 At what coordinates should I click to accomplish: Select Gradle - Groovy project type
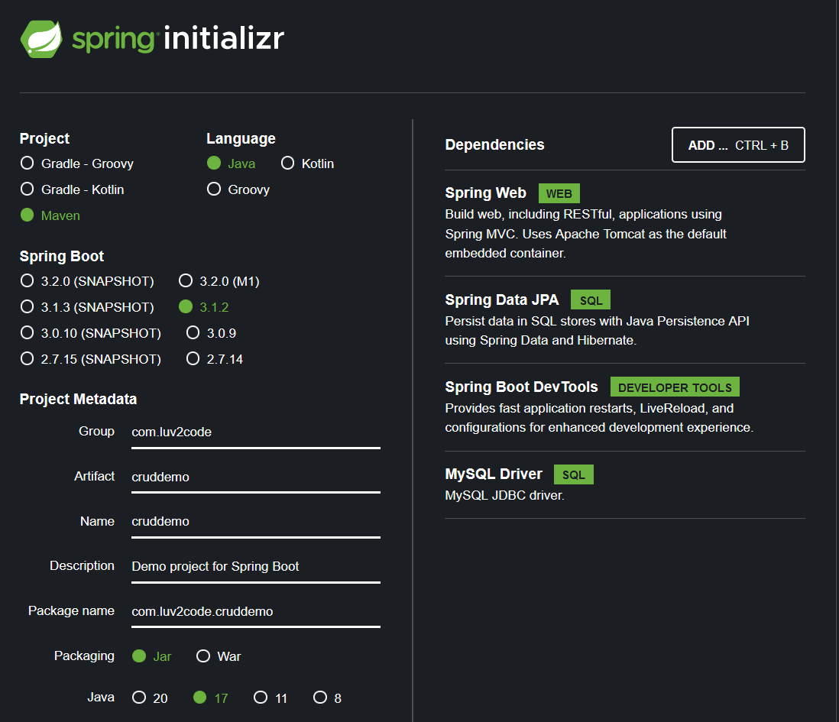[76, 164]
